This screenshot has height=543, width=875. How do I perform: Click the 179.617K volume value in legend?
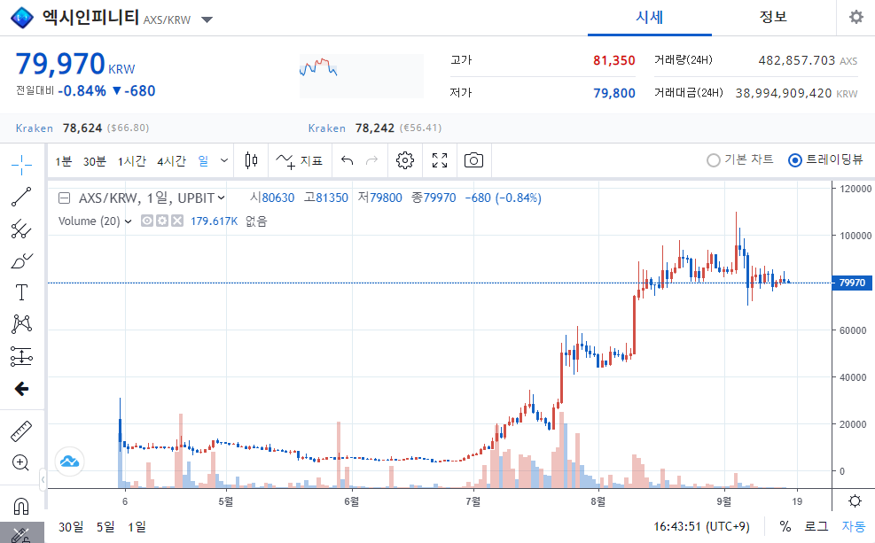[x=215, y=221]
